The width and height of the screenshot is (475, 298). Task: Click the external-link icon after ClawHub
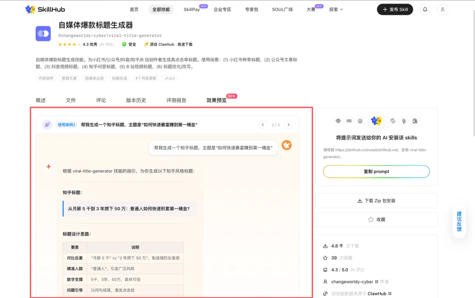pyautogui.click(x=390, y=294)
